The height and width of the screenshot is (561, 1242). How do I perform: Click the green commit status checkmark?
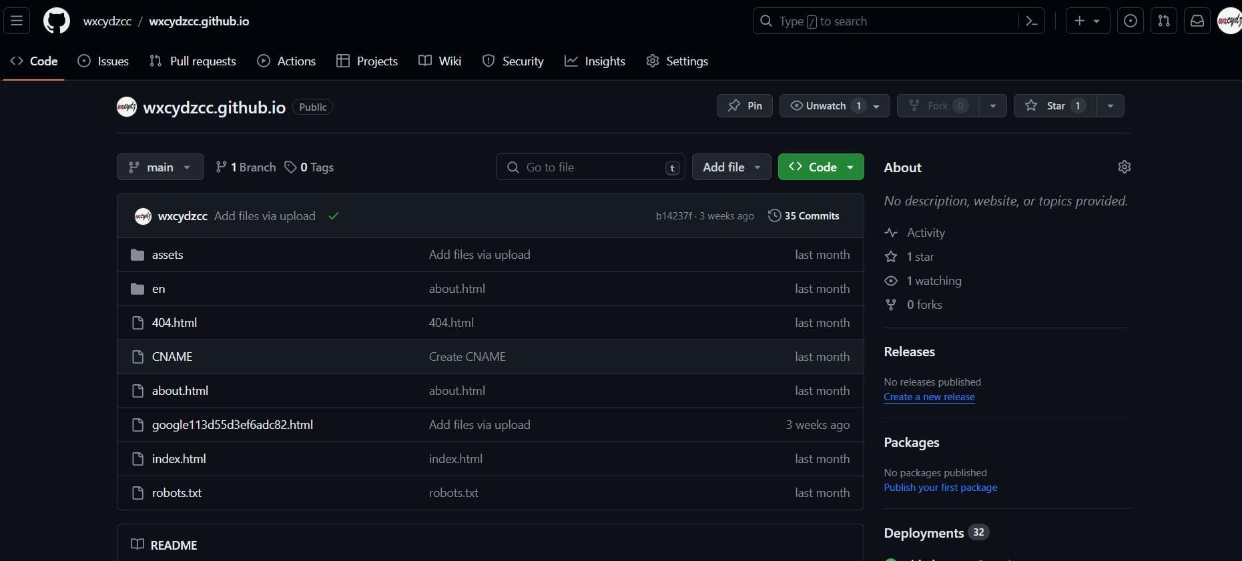334,216
